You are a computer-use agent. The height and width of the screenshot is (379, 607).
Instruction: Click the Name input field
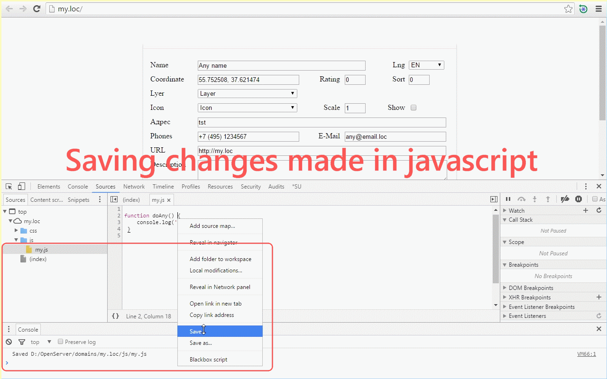point(281,65)
